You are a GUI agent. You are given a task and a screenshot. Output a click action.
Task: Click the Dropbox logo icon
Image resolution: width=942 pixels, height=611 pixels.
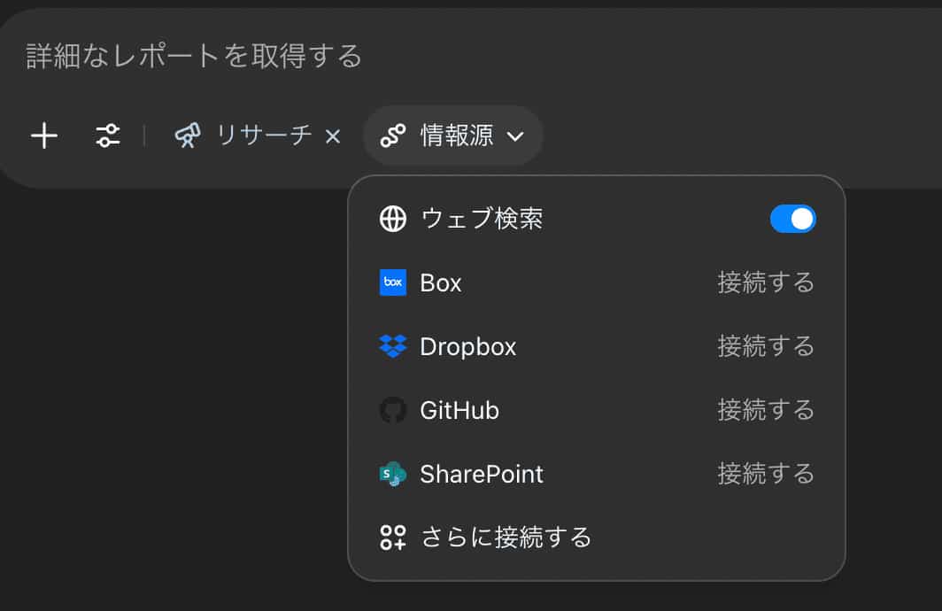(393, 346)
